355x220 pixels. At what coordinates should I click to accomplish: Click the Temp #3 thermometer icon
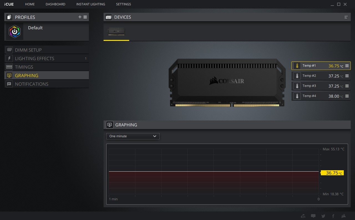[x=297, y=86]
